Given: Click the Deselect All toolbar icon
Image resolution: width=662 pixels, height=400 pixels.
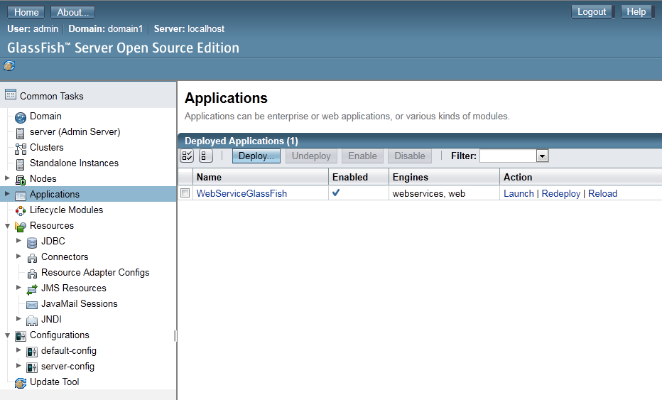Looking at the screenshot, I should tap(205, 156).
